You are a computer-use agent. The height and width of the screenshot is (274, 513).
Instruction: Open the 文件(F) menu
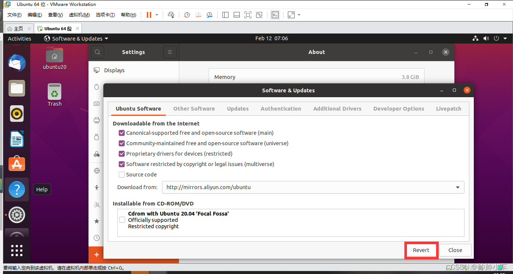click(x=15, y=15)
